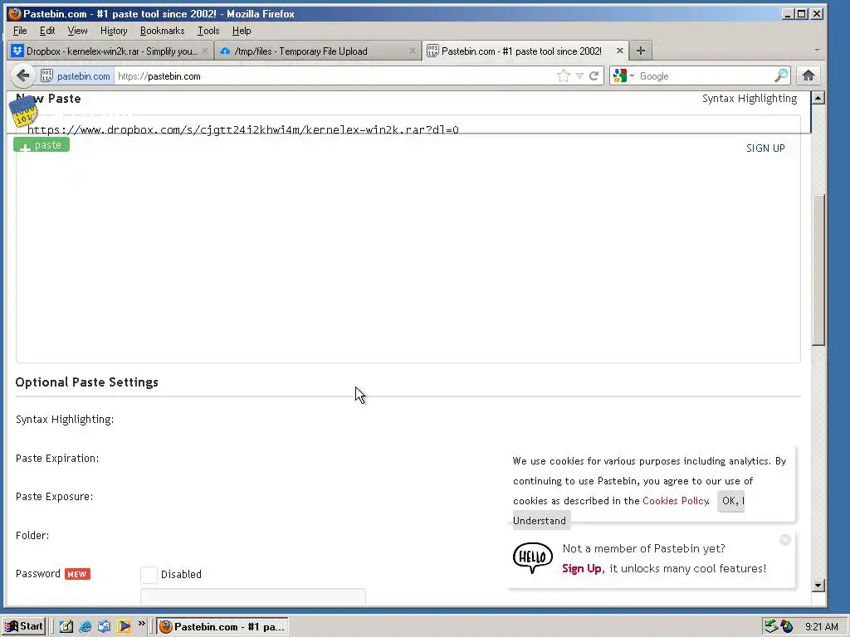Image resolution: width=850 pixels, height=637 pixels.
Task: Toggle the Password Disabled checkbox
Action: (149, 574)
